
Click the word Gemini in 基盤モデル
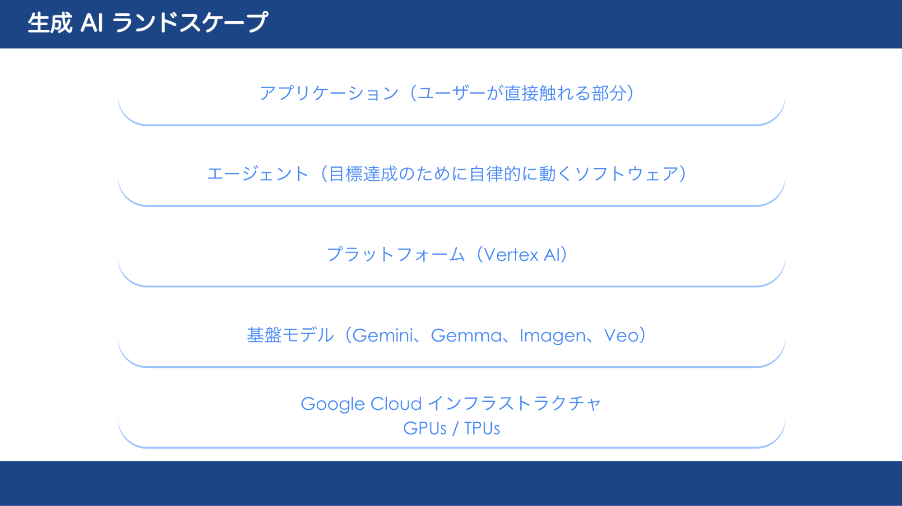click(383, 336)
